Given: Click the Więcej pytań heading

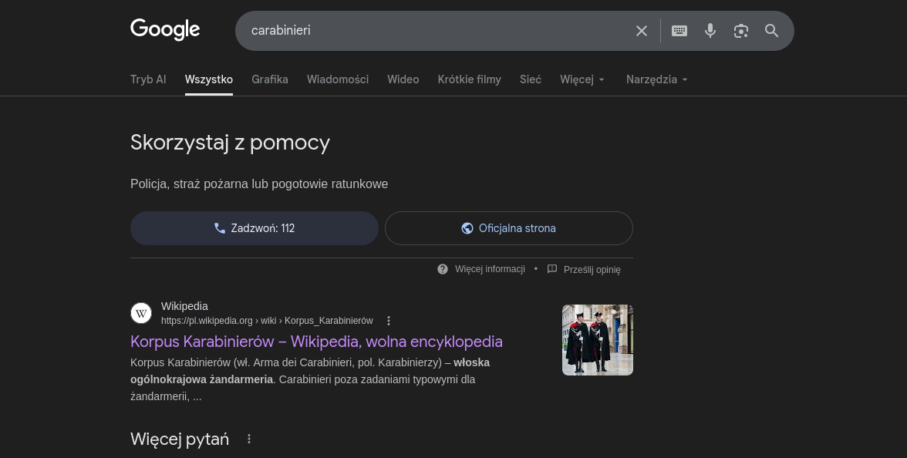Looking at the screenshot, I should tap(179, 439).
